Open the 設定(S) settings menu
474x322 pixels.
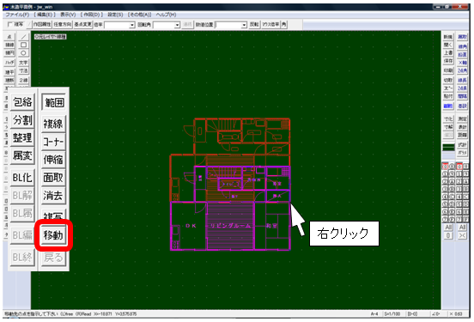tap(115, 15)
